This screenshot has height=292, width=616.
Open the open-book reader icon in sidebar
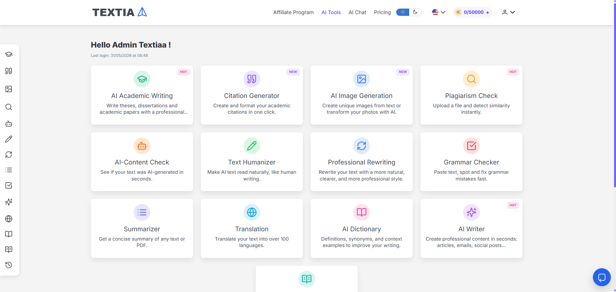click(x=9, y=250)
